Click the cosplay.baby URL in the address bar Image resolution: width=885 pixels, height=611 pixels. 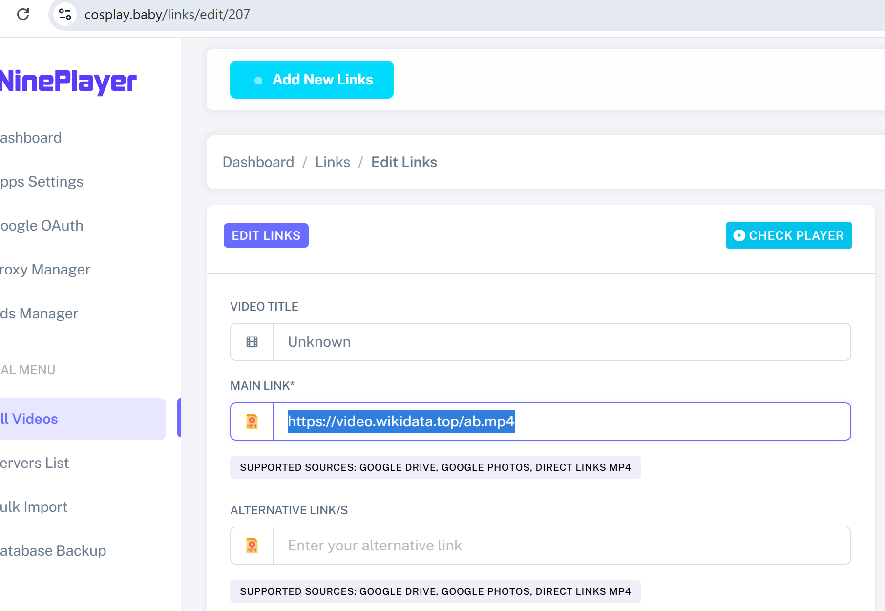pyautogui.click(x=167, y=14)
